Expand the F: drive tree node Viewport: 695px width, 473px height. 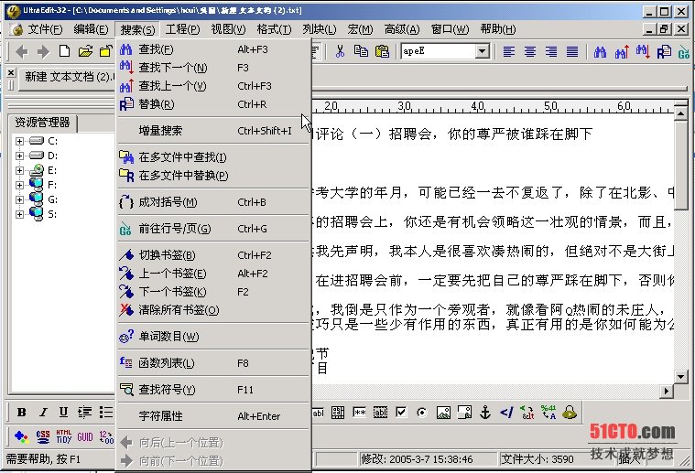(x=19, y=185)
